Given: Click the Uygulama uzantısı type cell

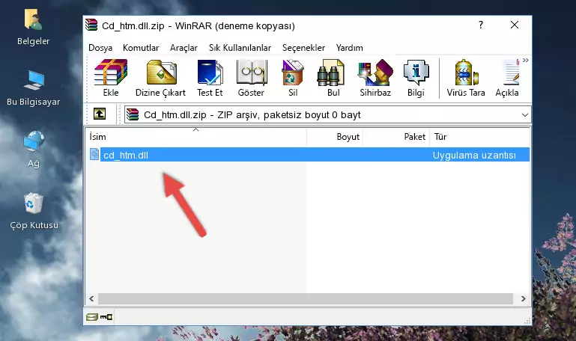Looking at the screenshot, I should point(474,155).
